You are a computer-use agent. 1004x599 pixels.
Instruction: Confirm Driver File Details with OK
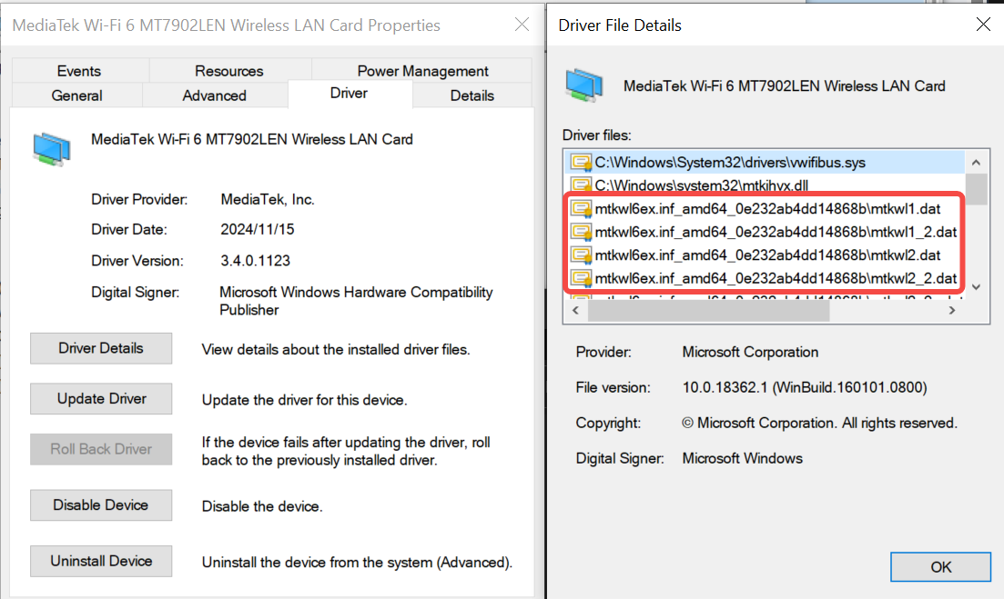point(940,567)
